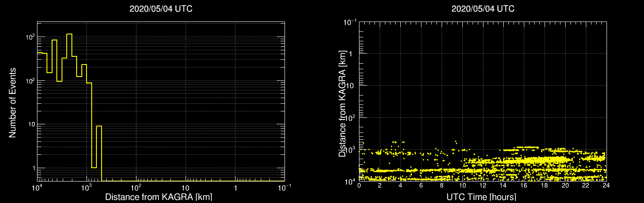
Task: Click the 22 tick label on time axis
Action: pos(585,186)
